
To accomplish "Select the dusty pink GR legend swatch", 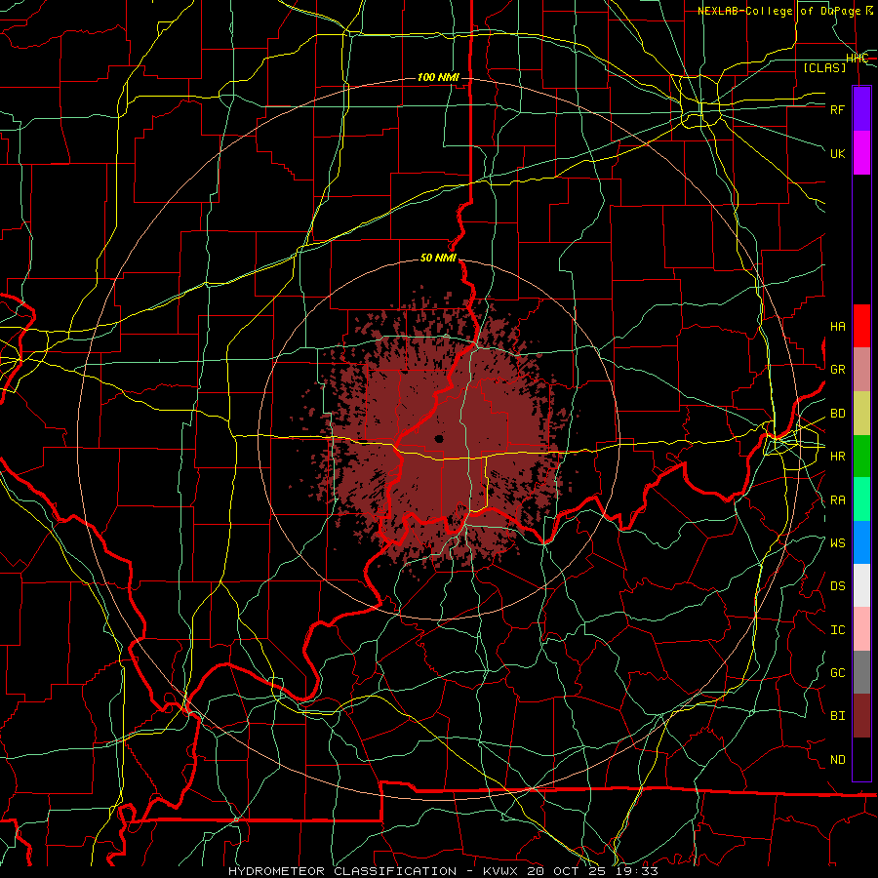I will point(861,370).
